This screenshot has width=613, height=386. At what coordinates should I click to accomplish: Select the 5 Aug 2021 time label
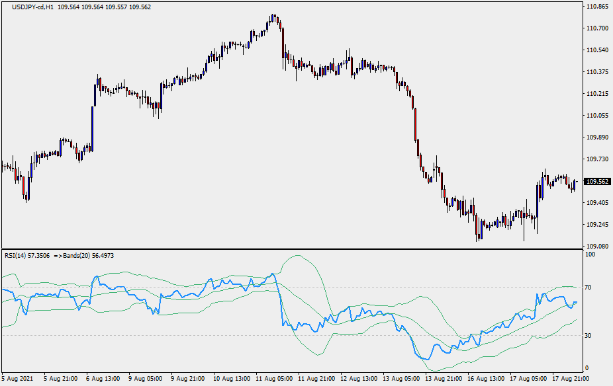(x=19, y=379)
